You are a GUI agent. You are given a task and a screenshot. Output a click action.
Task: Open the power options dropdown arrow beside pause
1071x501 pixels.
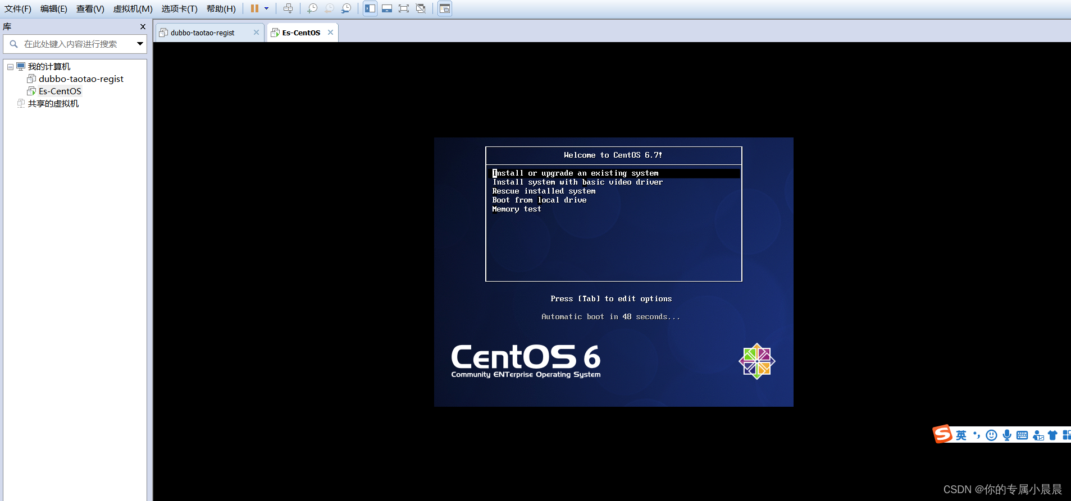point(266,8)
